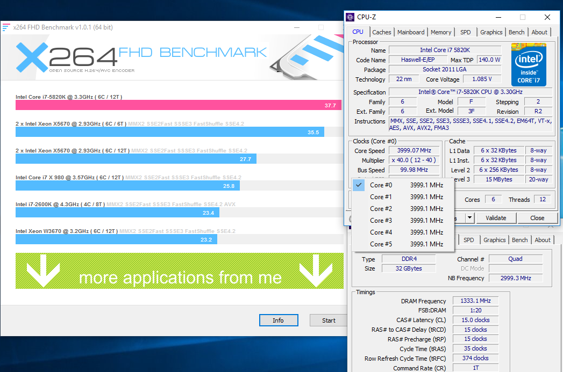Open Graphics tab in background CPU-Z window

pyautogui.click(x=494, y=240)
